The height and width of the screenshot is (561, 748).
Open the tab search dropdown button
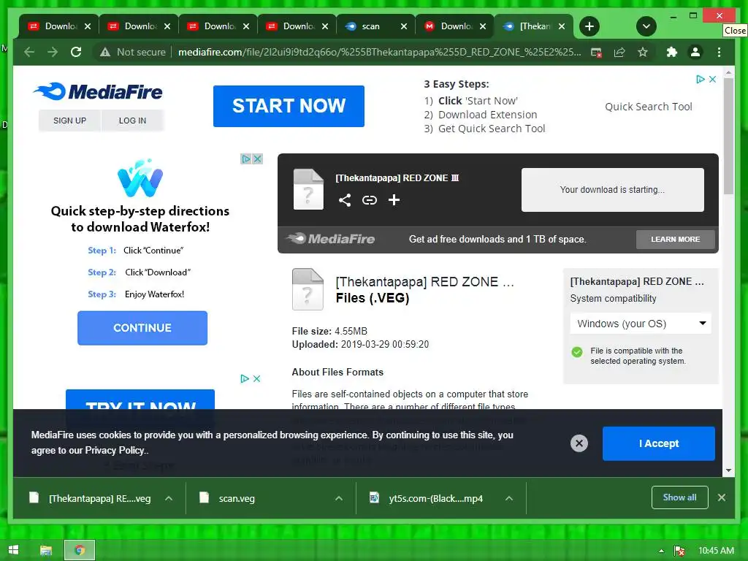pos(646,26)
